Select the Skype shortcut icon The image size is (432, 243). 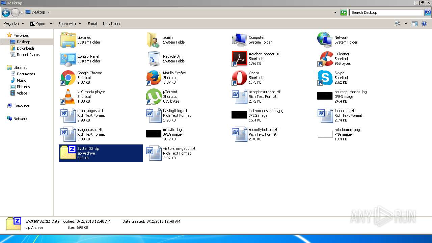(x=325, y=78)
